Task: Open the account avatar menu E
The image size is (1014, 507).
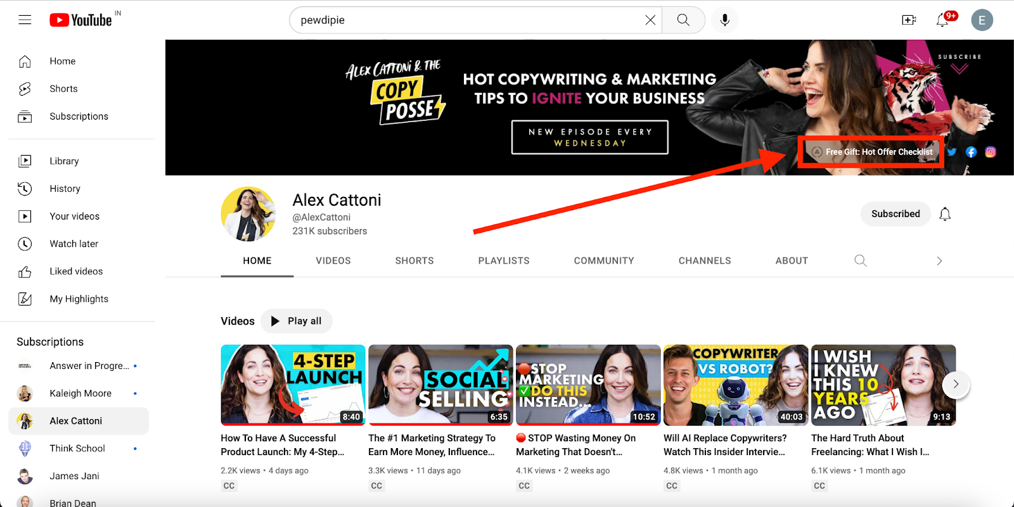Action: pos(982,20)
